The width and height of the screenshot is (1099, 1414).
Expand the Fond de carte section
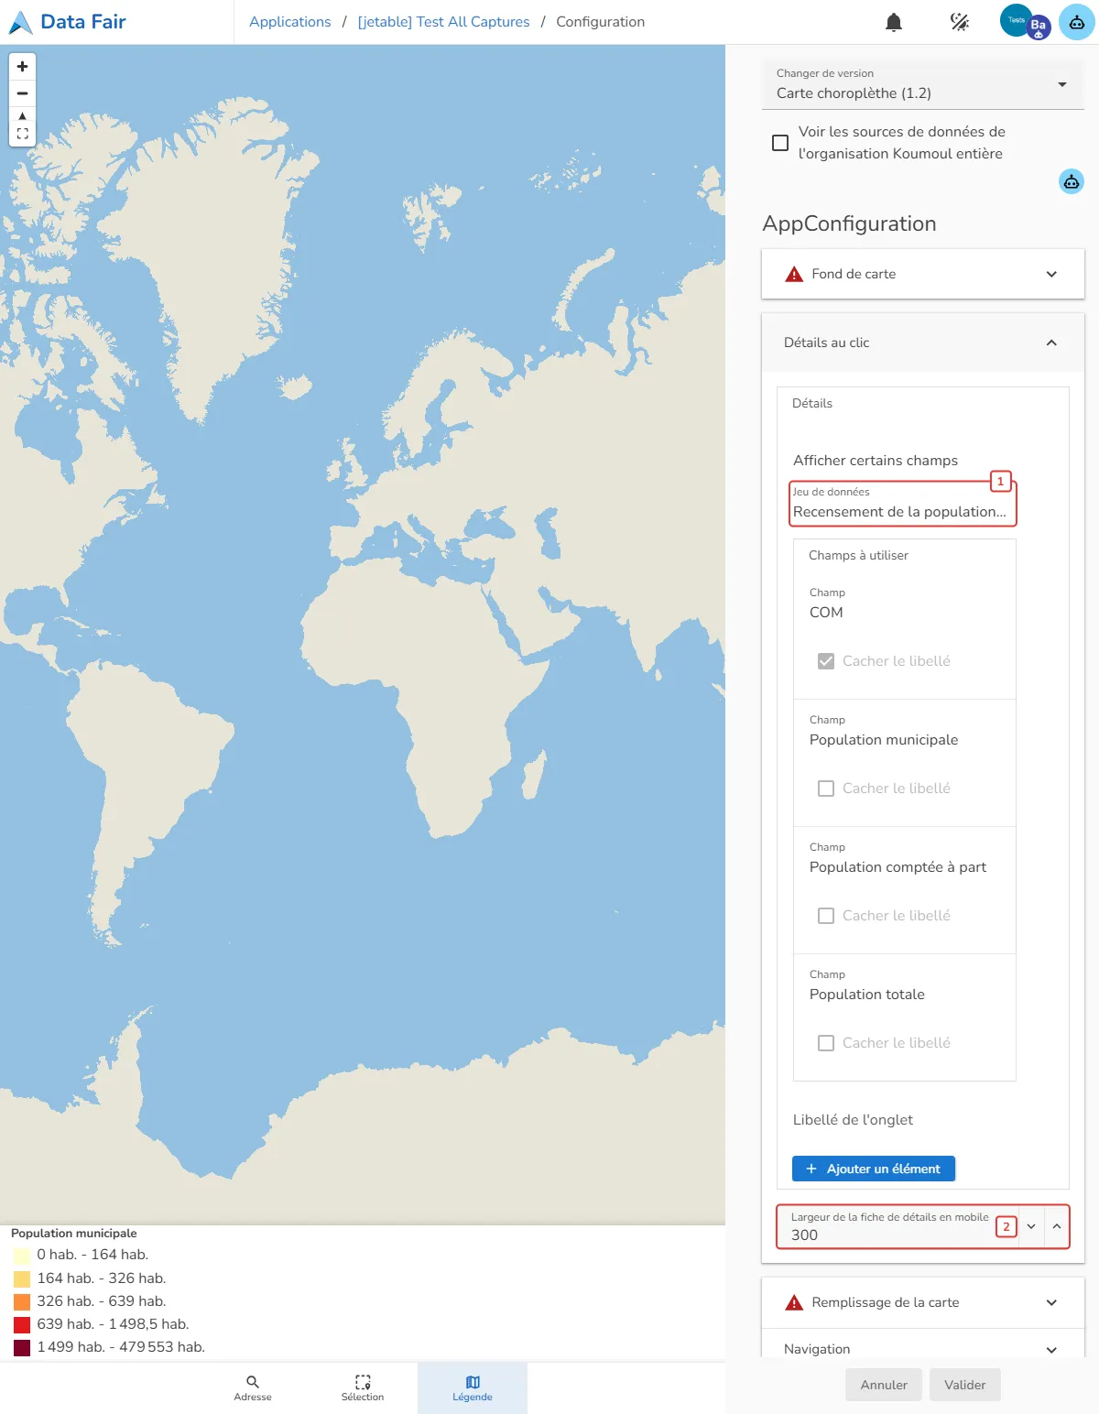point(923,274)
